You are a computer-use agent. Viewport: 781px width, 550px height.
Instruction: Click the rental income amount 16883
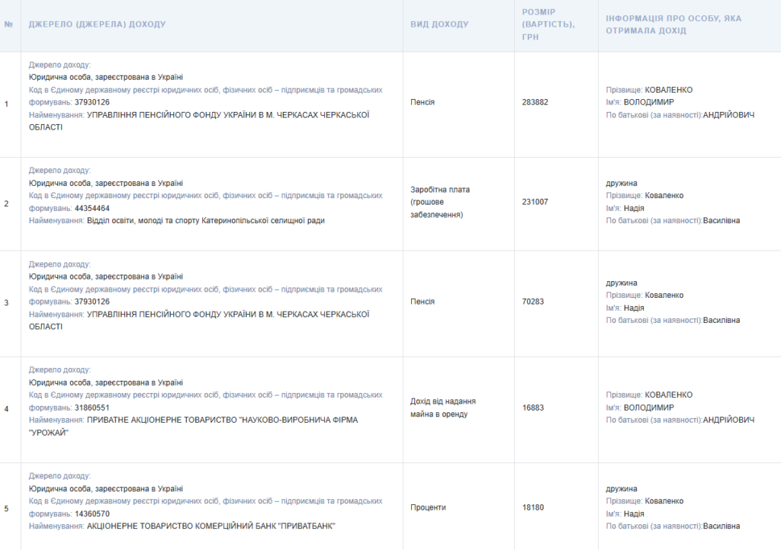coord(532,408)
